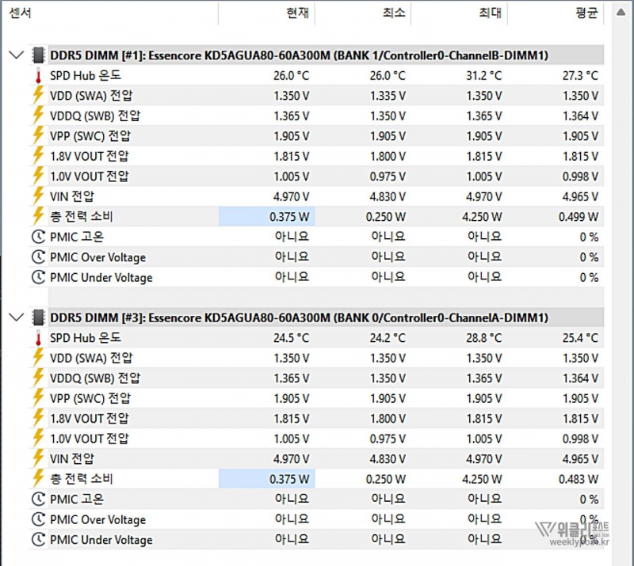Viewport: 634px width, 566px height.
Task: Select DIMM #1 PMIC Over Voltage label
Action: (97, 257)
